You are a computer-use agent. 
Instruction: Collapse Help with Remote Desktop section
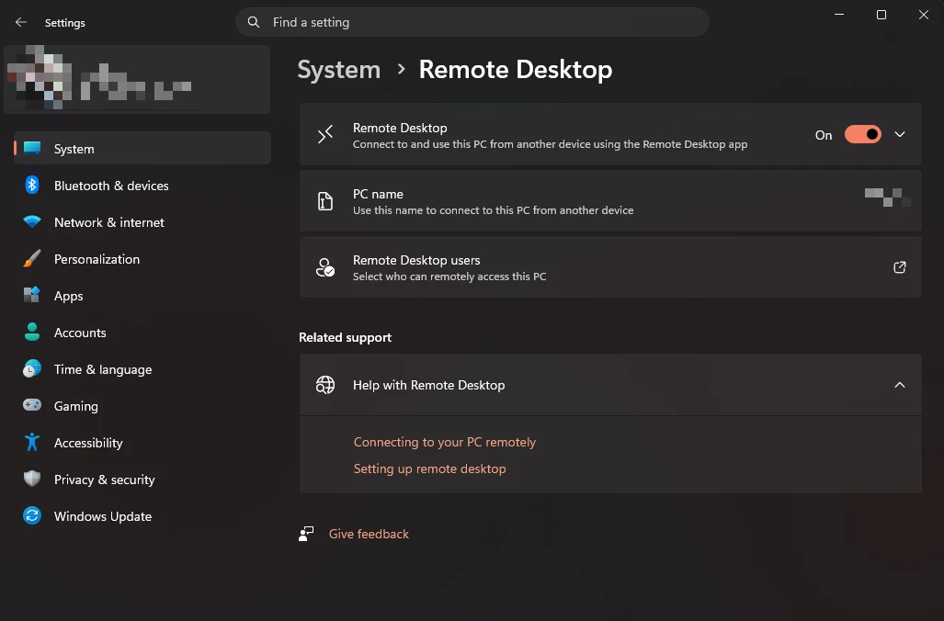900,385
